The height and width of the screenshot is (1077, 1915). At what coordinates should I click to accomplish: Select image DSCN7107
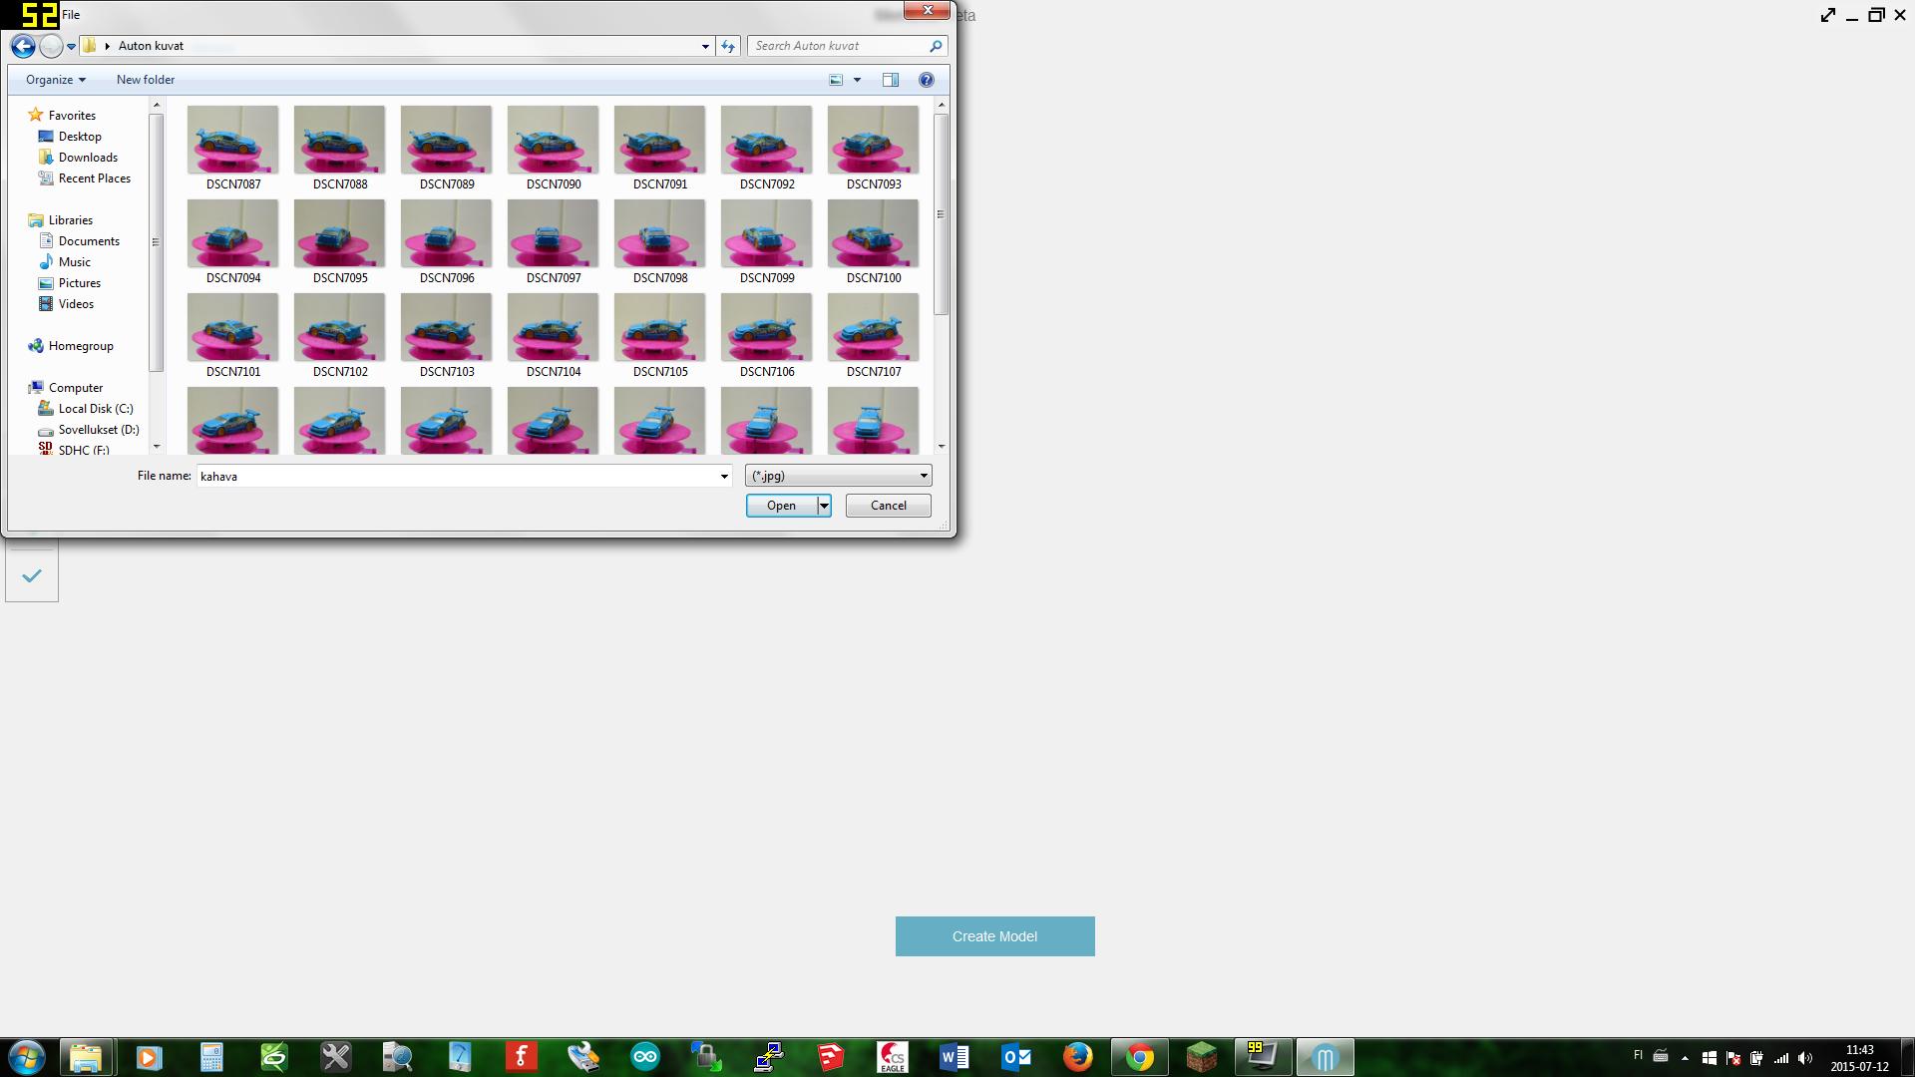[x=874, y=335]
